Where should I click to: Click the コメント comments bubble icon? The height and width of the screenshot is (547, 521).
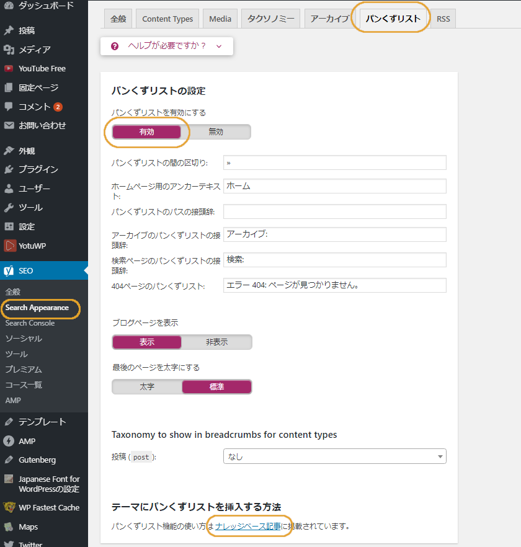9,107
